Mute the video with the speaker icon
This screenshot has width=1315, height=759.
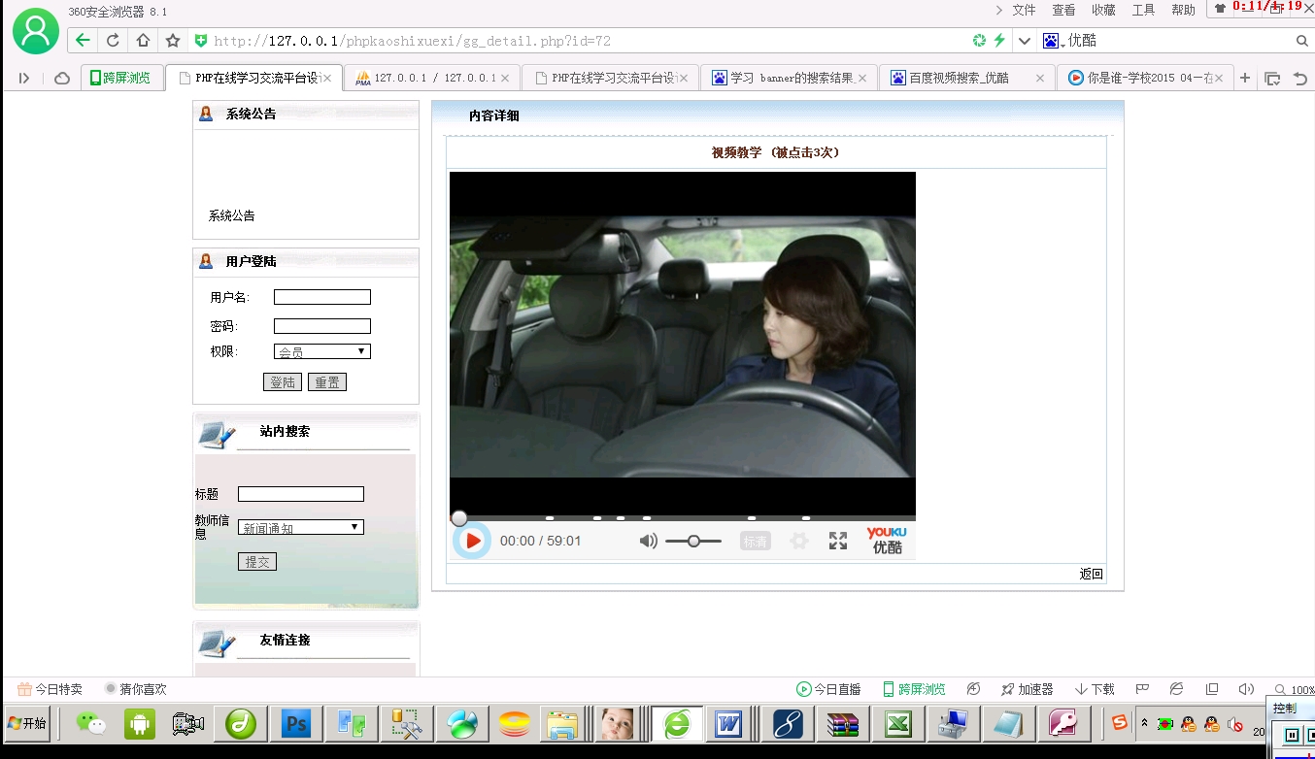[x=648, y=541]
